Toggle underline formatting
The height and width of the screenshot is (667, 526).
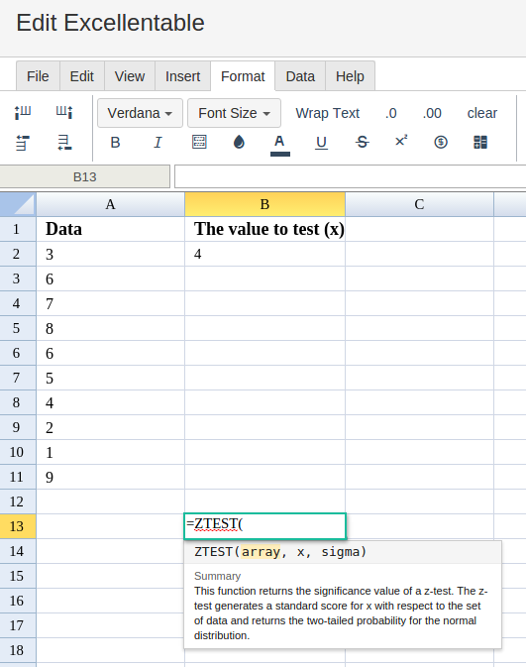click(x=321, y=143)
